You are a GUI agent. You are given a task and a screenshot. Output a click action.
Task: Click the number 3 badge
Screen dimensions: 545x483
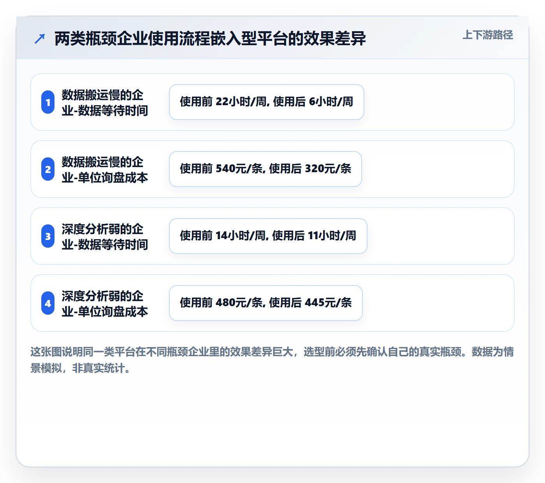(48, 236)
